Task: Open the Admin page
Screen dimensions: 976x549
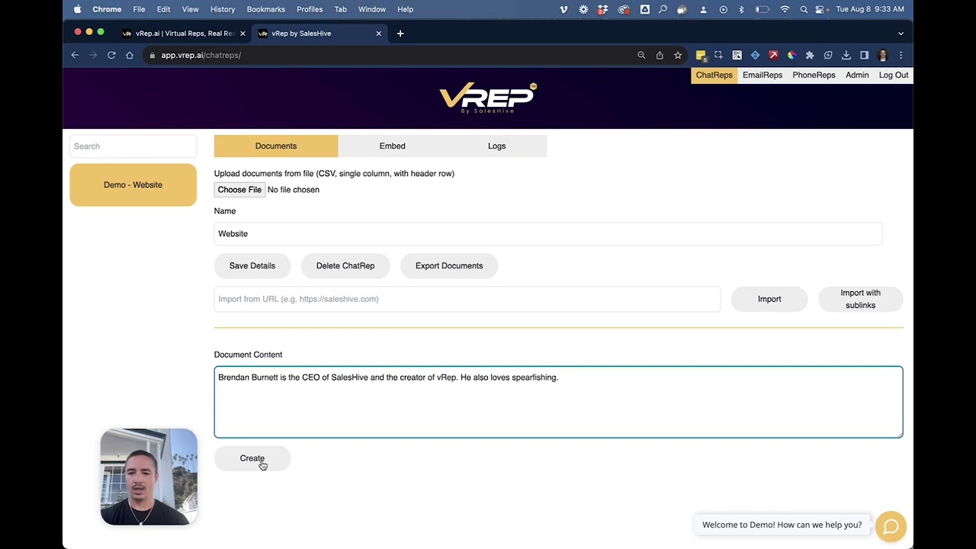Action: pyautogui.click(x=857, y=75)
